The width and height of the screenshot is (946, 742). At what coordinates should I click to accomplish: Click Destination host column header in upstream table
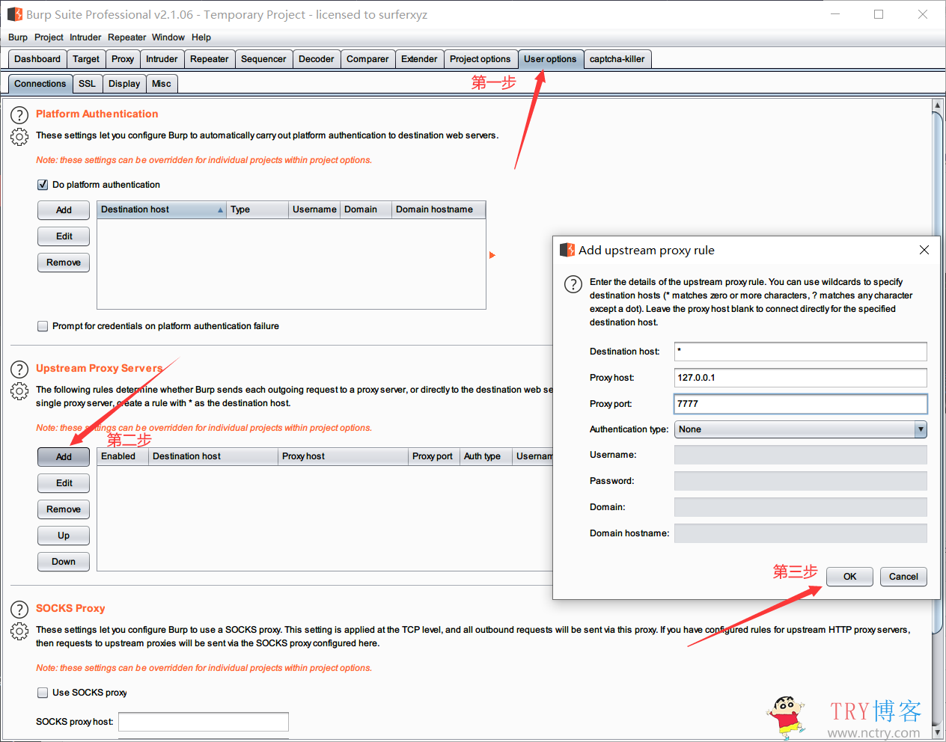[x=213, y=456]
